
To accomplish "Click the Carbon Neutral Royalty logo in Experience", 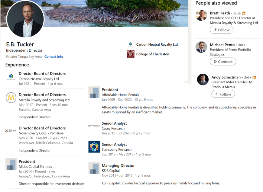I will tap(11, 76).
